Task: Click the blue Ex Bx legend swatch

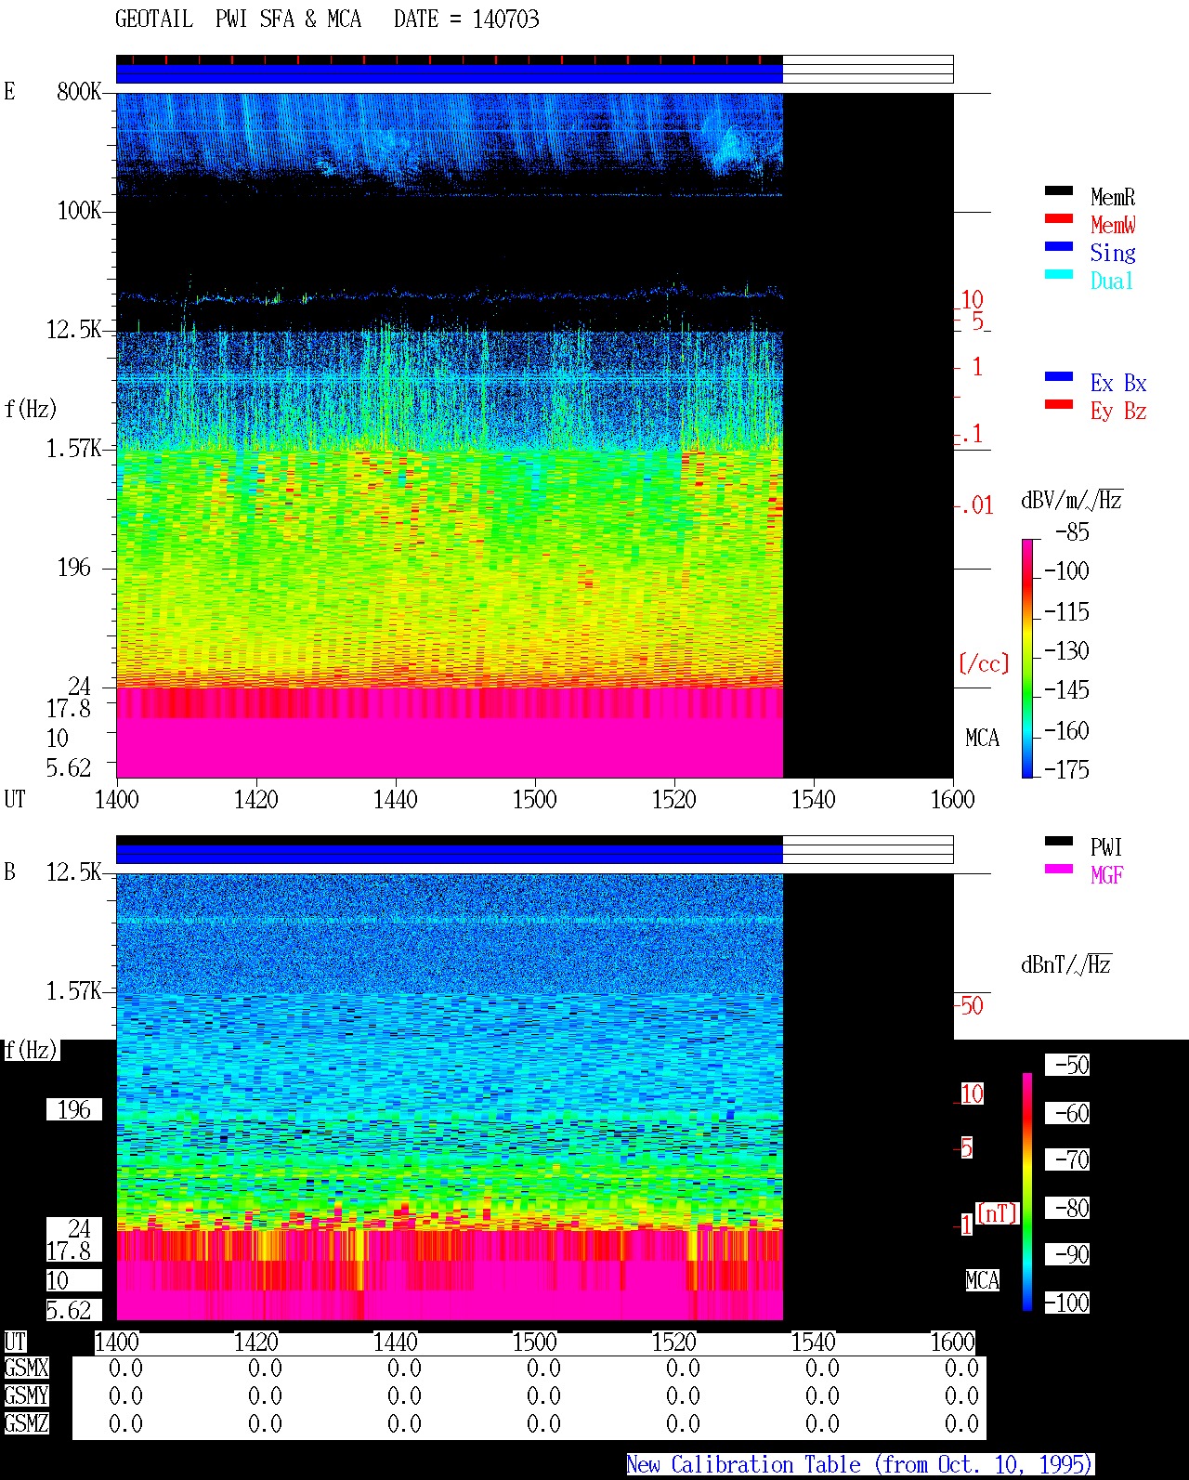Action: tap(1059, 376)
